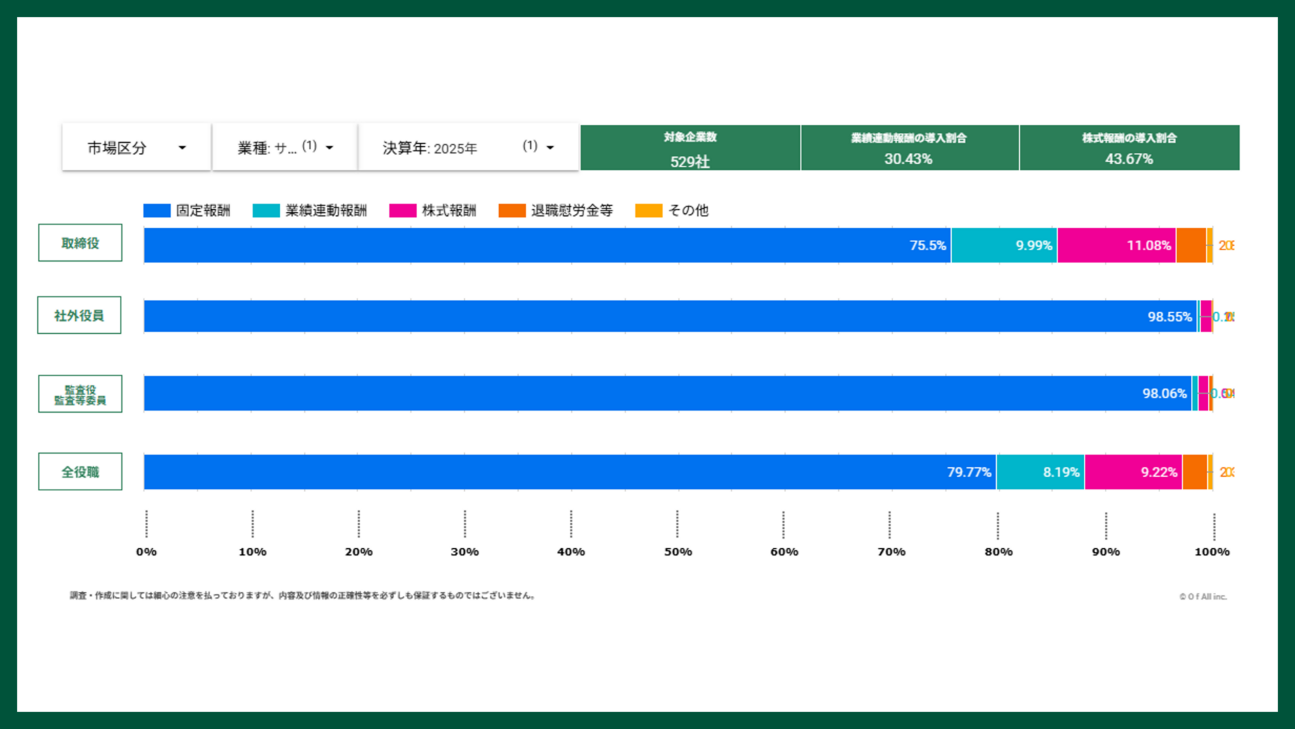Toggle 退職慰労金等 orange legend swatch
The height and width of the screenshot is (729, 1295).
tap(512, 211)
